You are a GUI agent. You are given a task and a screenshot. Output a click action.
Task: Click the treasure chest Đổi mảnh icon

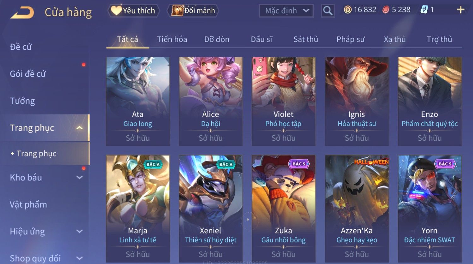tap(177, 10)
